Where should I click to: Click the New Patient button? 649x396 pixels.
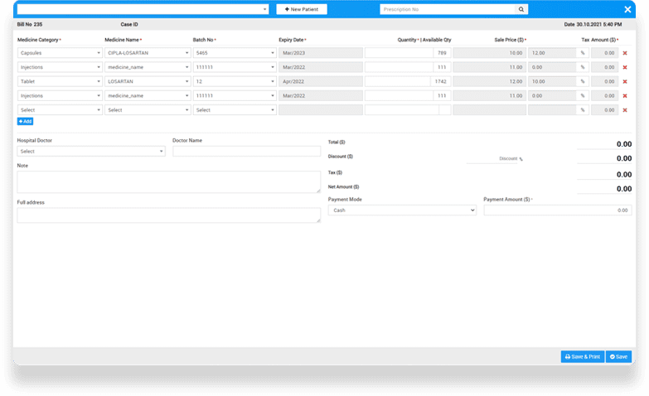302,9
